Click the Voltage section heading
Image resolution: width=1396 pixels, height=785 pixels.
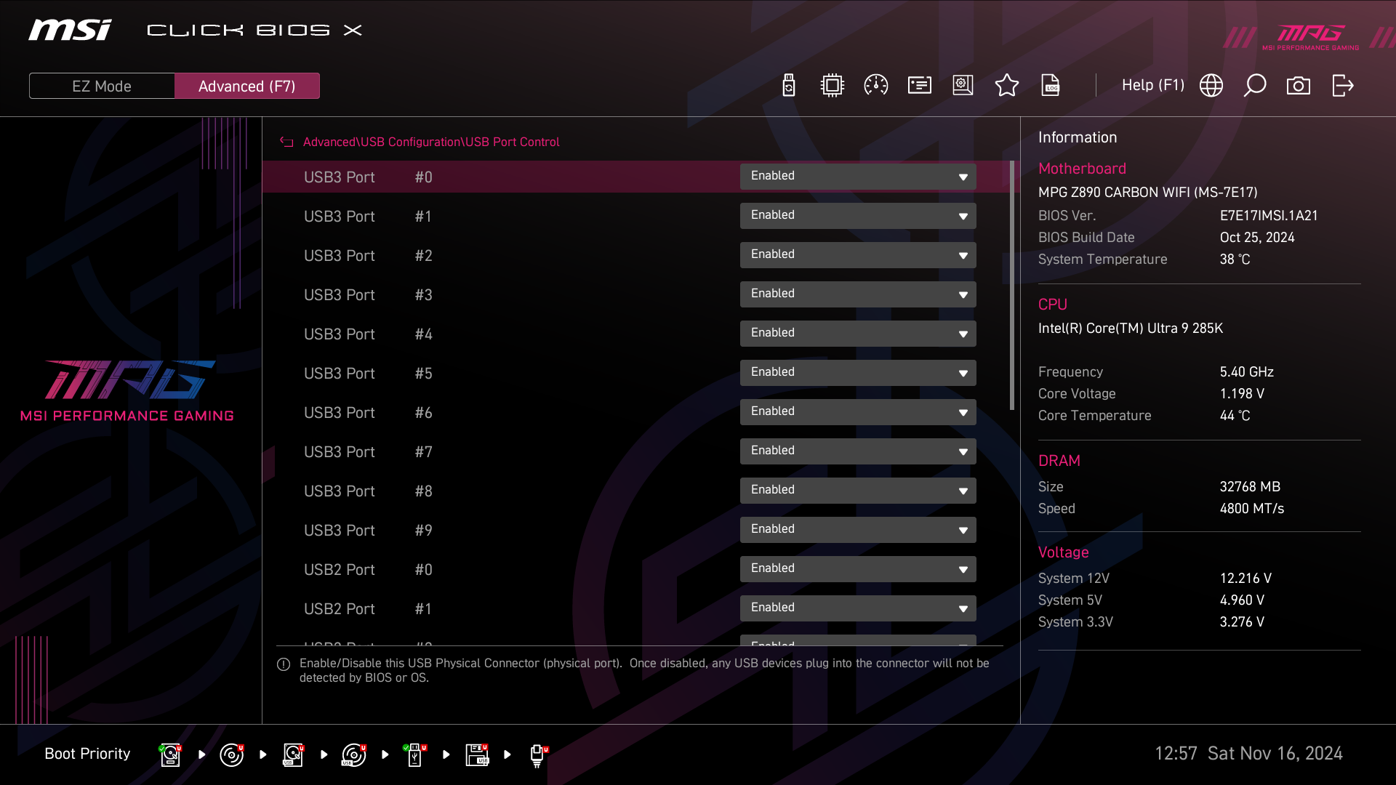click(x=1064, y=552)
